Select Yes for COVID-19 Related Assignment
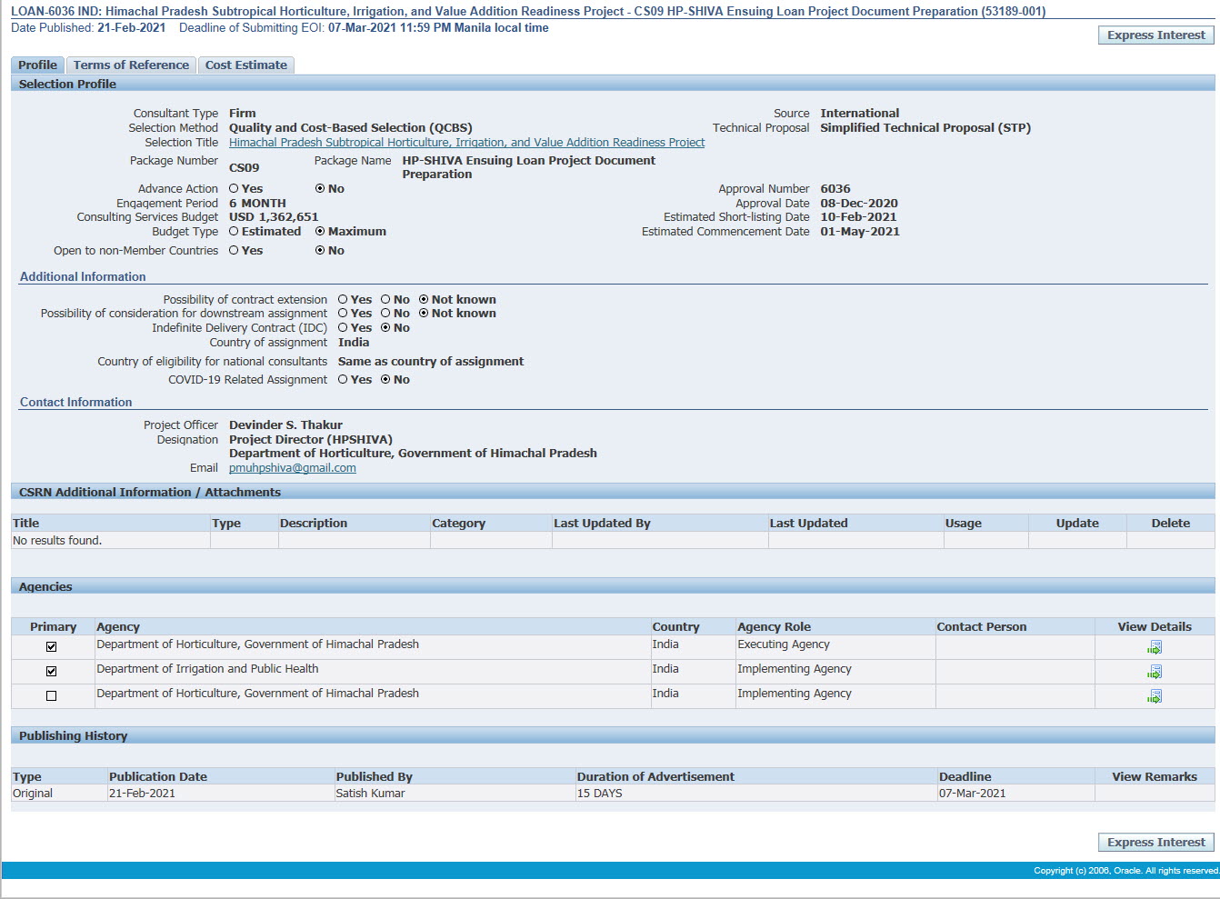This screenshot has width=1220, height=899. coord(343,379)
